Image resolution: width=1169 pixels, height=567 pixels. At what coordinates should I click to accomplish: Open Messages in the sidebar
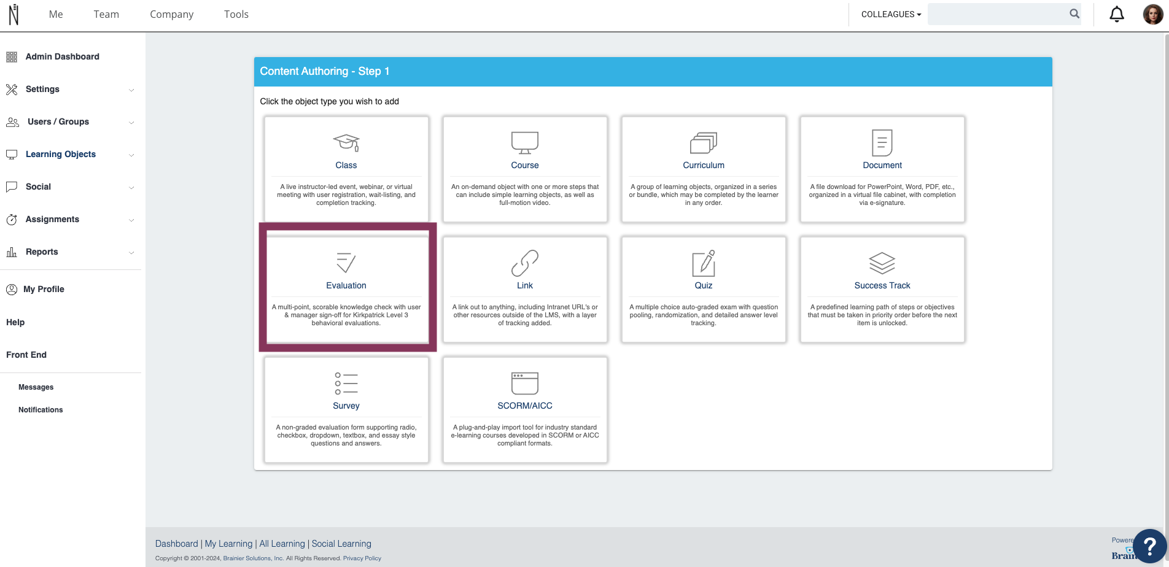coord(36,387)
